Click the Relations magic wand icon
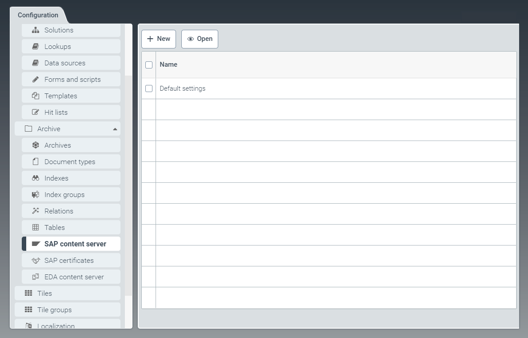The height and width of the screenshot is (338, 528). pyautogui.click(x=36, y=211)
